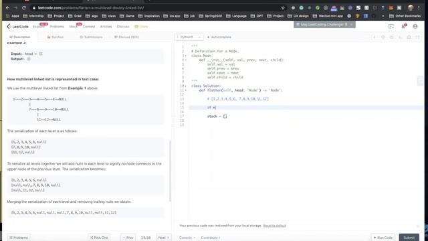Open the Chrome three-dot menu
The height and width of the screenshot is (241, 428).
(x=419, y=8)
